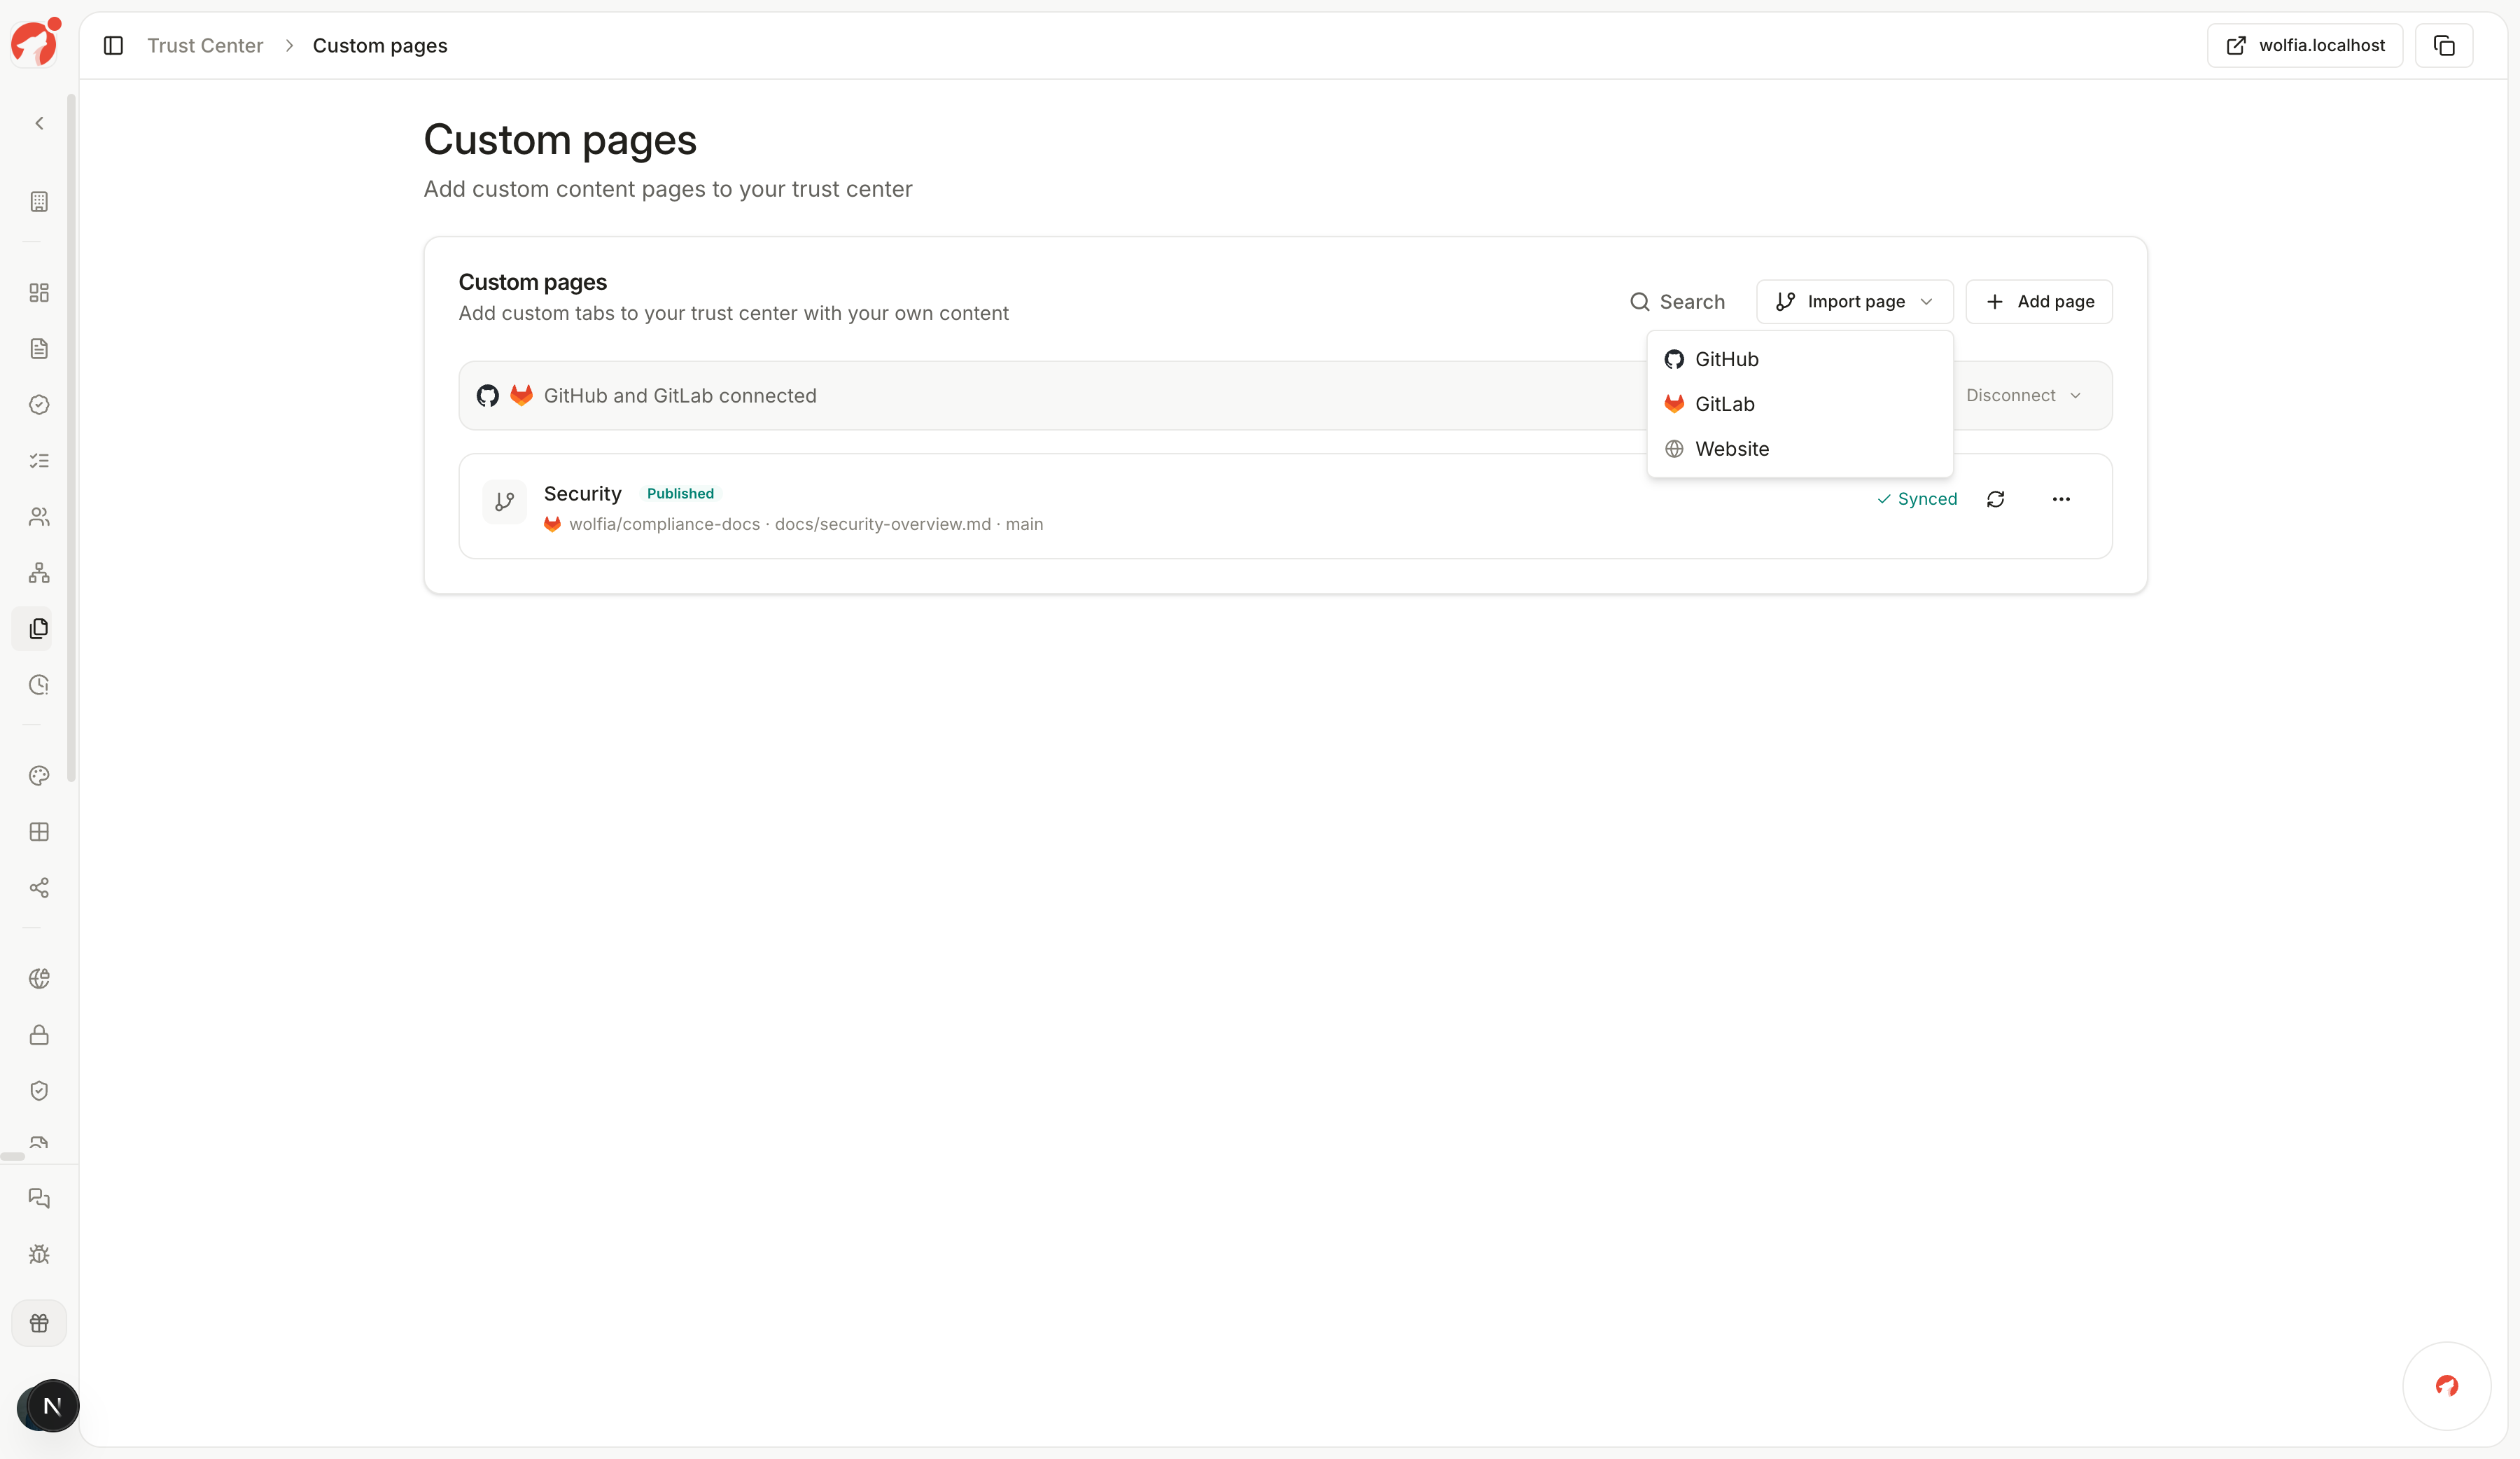The height and width of the screenshot is (1459, 2520).
Task: Open the Wolfia assistant floating button
Action: tap(2446, 1386)
